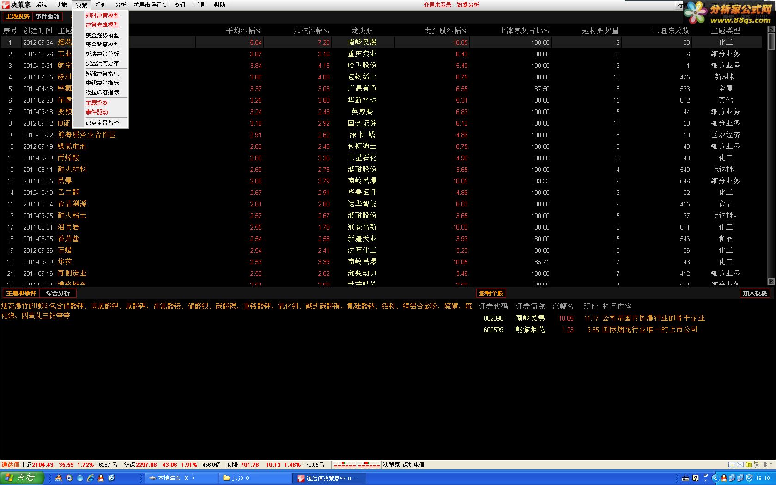Open the 分析 menu
The height and width of the screenshot is (485, 776).
click(x=121, y=5)
